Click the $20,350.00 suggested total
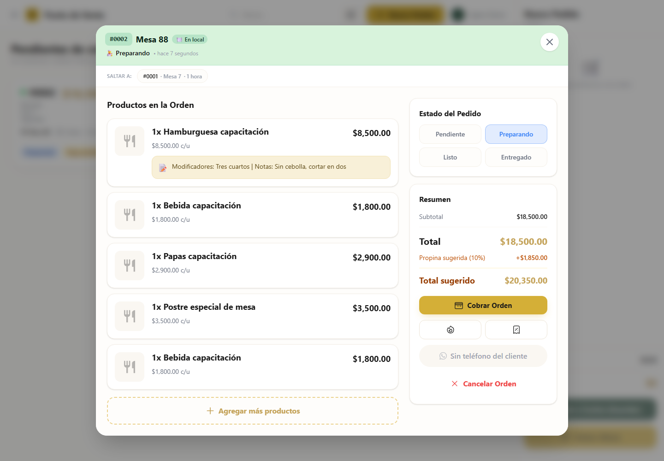The height and width of the screenshot is (461, 664). (x=526, y=281)
